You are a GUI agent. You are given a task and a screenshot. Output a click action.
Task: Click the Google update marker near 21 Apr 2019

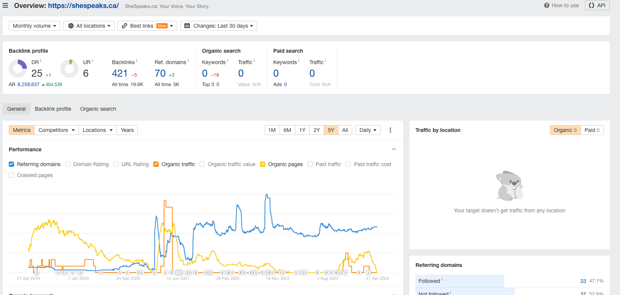[x=37, y=273]
